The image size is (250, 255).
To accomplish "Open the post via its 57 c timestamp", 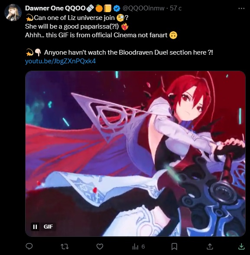I will pos(175,8).
